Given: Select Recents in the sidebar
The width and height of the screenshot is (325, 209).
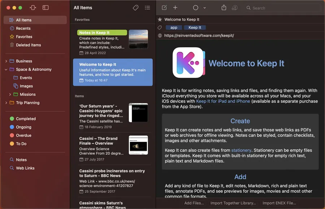Looking at the screenshot, I should pyautogui.click(x=23, y=28).
